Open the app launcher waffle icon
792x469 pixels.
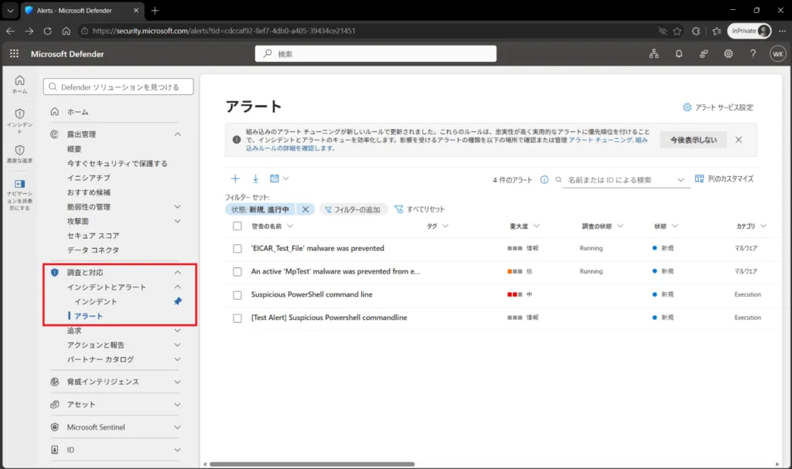click(14, 53)
